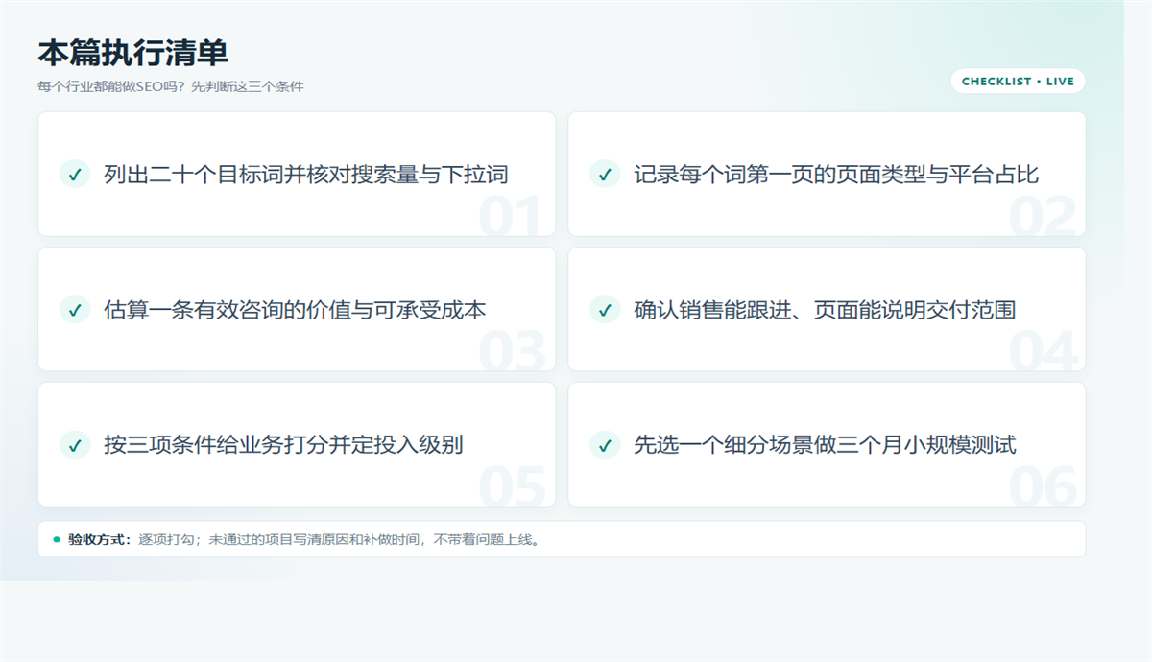Click the checkmark beside 确认销售能跟进、页面能说明交付范围

605,309
